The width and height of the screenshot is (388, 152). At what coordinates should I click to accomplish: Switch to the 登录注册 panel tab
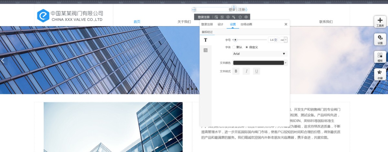click(207, 24)
